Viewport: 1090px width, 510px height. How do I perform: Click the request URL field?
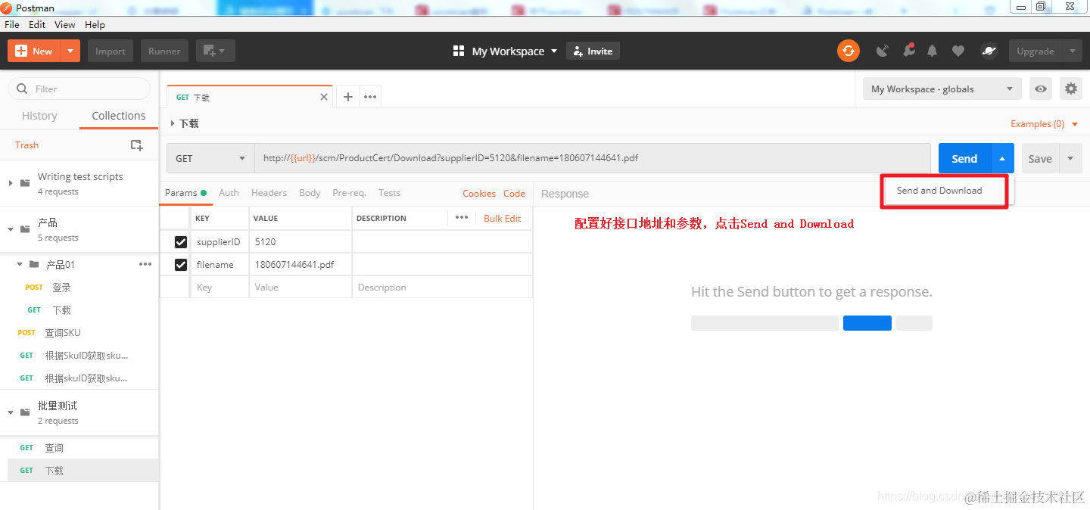coord(593,158)
